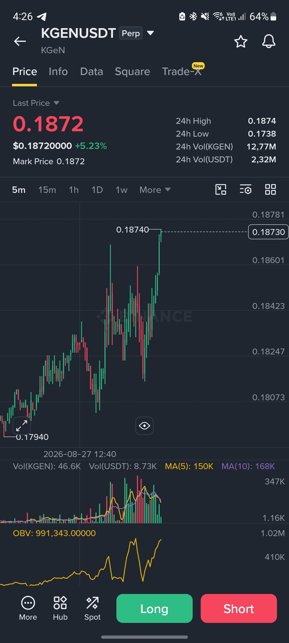The width and height of the screenshot is (289, 643).
Task: Expand the KGENUSDT Perp pair dropdown
Action: [x=150, y=33]
